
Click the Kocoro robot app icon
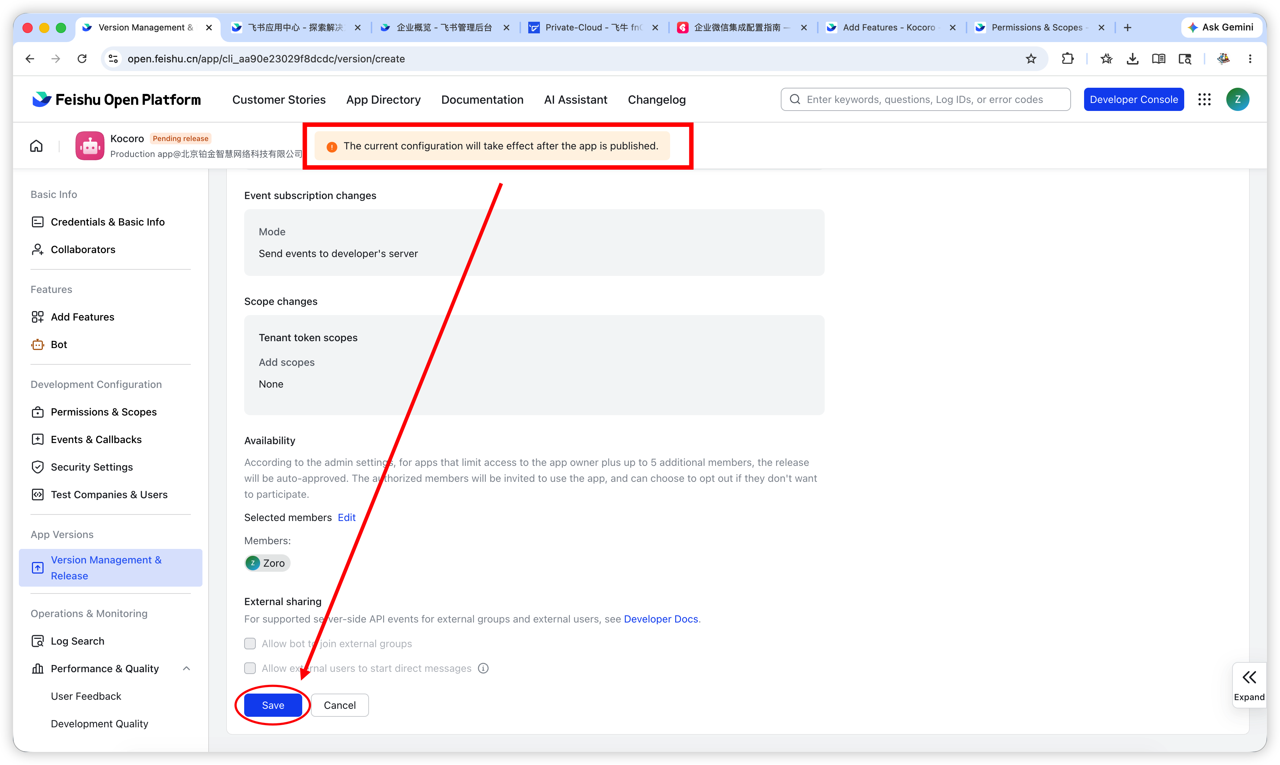tap(90, 146)
